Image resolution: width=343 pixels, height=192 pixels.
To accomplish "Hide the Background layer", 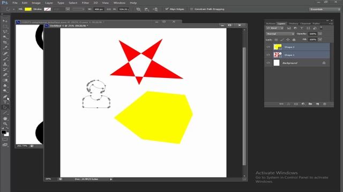I will [268, 63].
